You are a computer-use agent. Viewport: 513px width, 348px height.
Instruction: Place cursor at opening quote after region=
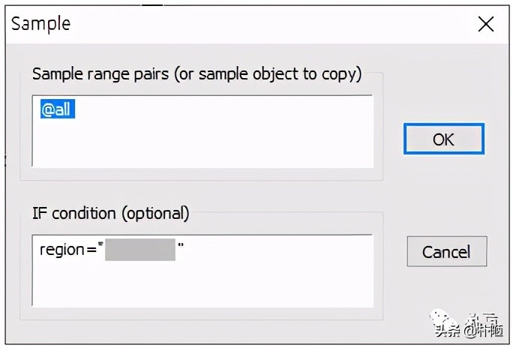pos(99,250)
